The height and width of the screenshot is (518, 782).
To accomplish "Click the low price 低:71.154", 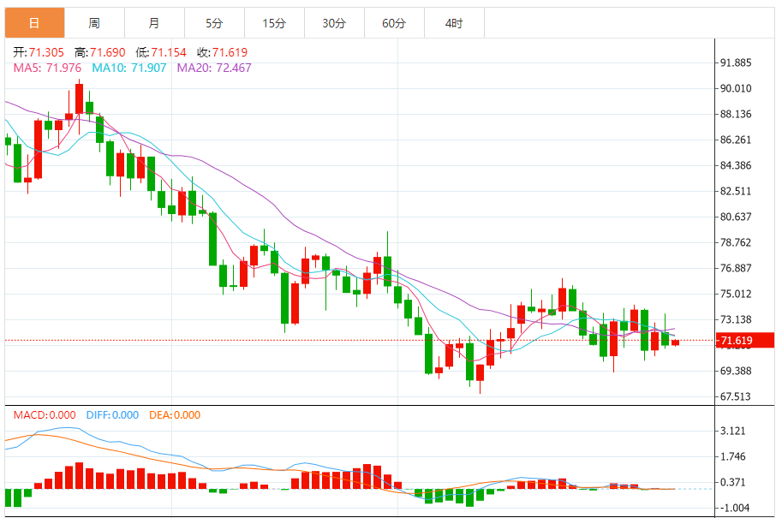I will pos(161,52).
